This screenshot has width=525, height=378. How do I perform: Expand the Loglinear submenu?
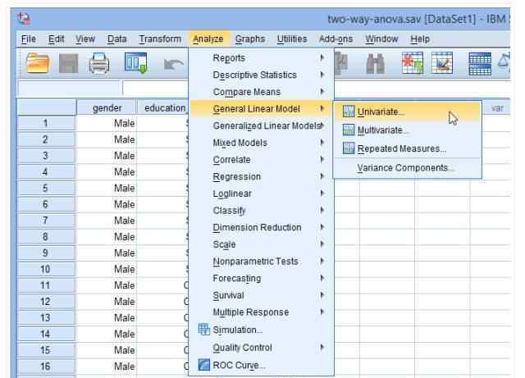(261, 194)
